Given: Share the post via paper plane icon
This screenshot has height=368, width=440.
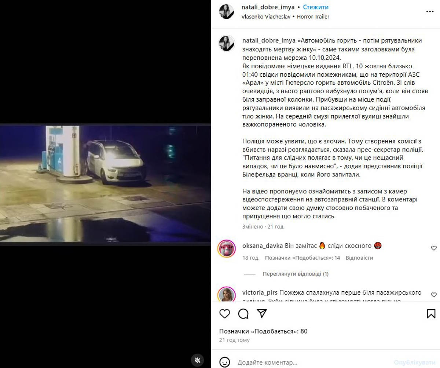Looking at the screenshot, I should 261,313.
